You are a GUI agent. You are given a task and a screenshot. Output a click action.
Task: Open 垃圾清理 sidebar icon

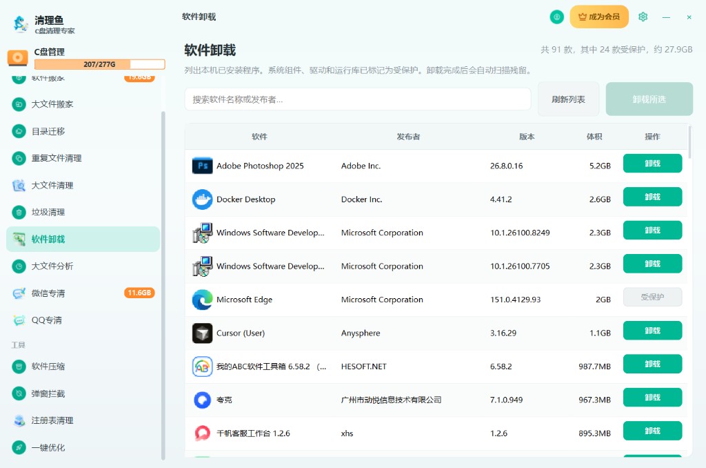coord(19,212)
